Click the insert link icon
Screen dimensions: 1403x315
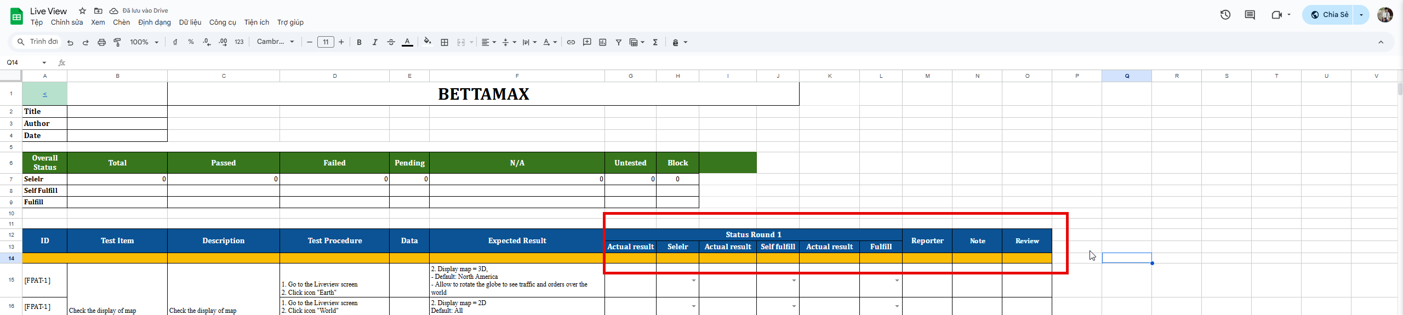tap(571, 42)
